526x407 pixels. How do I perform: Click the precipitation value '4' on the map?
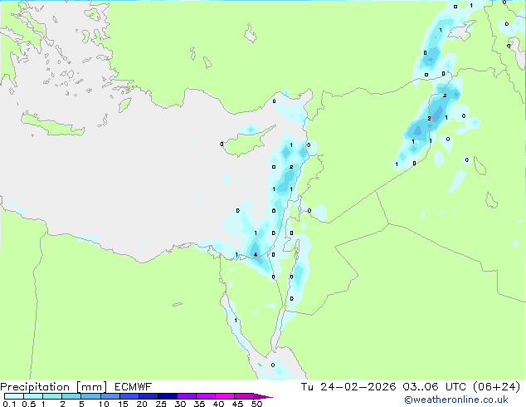pos(256,254)
